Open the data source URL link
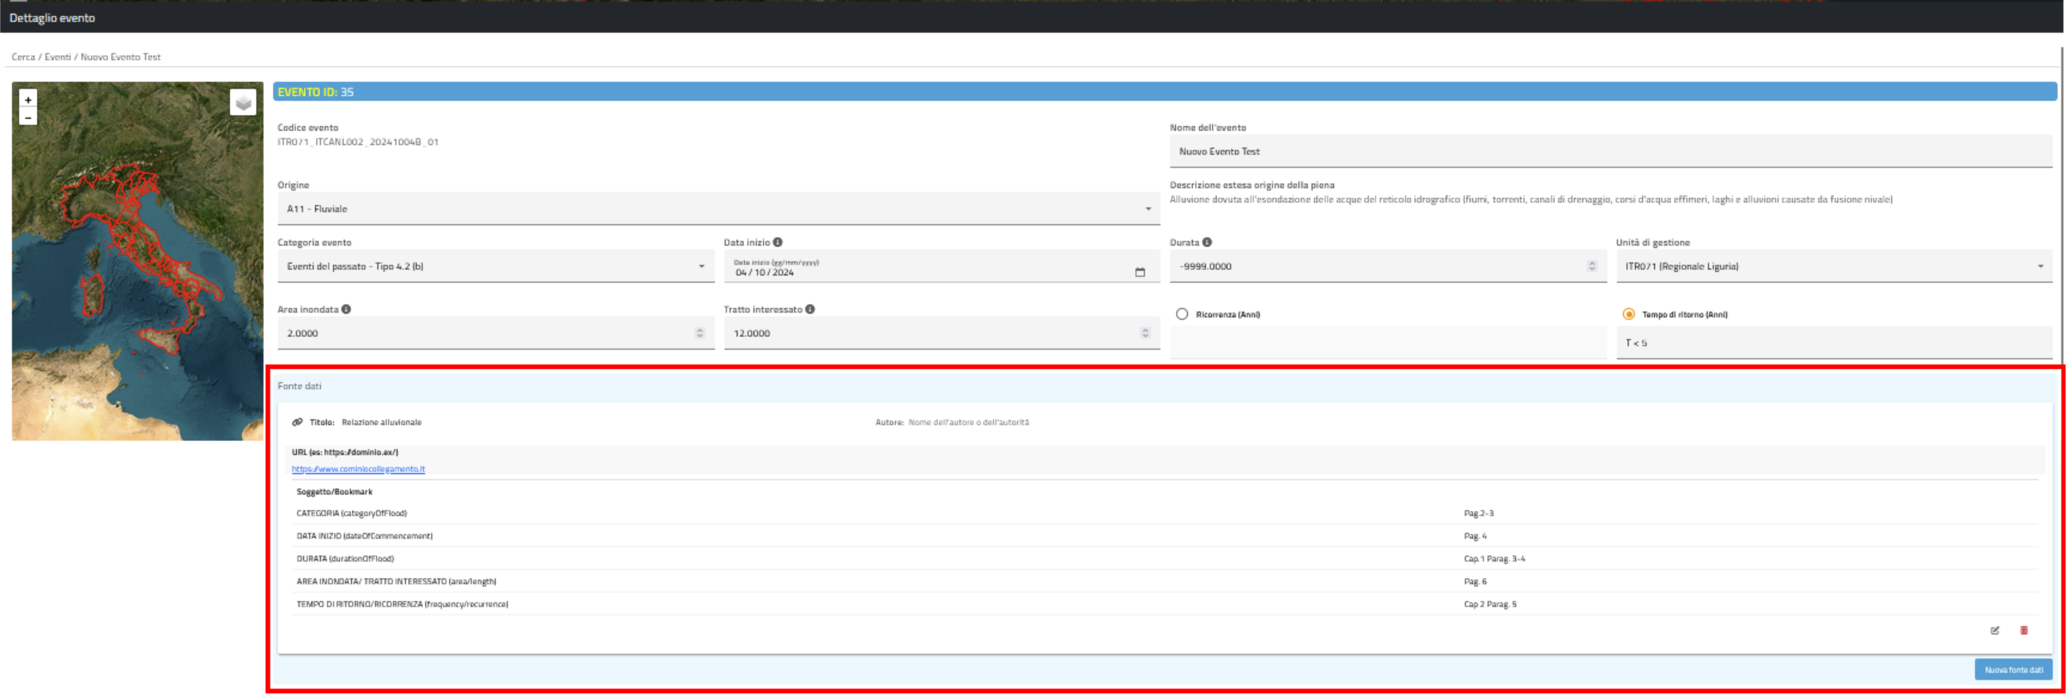This screenshot has width=2066, height=694. point(358,470)
